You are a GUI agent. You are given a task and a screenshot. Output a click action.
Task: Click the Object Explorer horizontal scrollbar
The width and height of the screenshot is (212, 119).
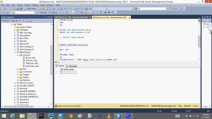pyautogui.click(x=19, y=106)
